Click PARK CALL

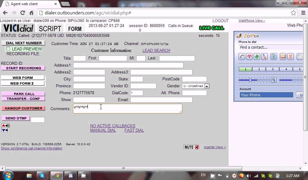point(23,94)
